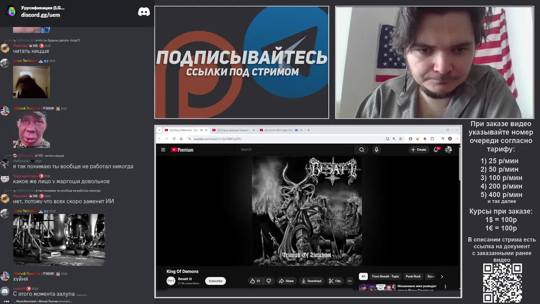This screenshot has width=540, height=304.
Task: Open the drum kit image in Discord chat
Action: coord(59,239)
